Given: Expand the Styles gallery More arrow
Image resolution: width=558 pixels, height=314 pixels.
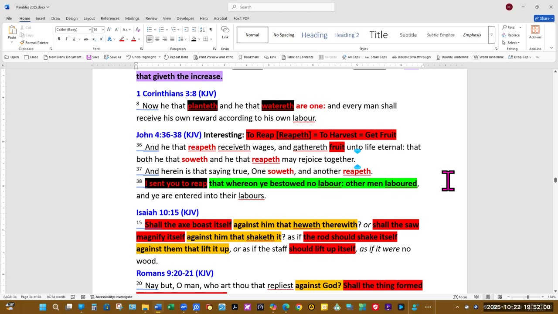Looking at the screenshot, I should pyautogui.click(x=491, y=35).
